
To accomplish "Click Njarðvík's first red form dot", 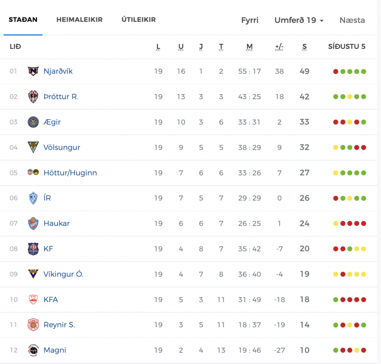I will click(x=336, y=71).
